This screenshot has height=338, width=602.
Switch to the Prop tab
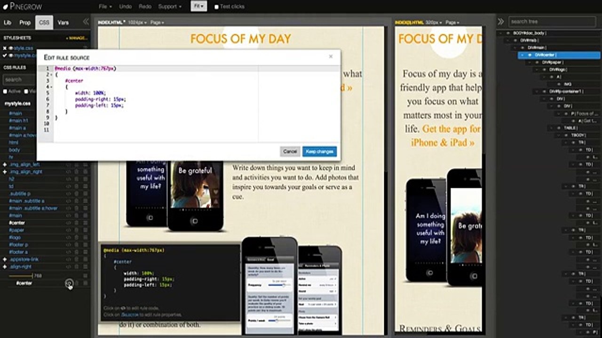[25, 22]
